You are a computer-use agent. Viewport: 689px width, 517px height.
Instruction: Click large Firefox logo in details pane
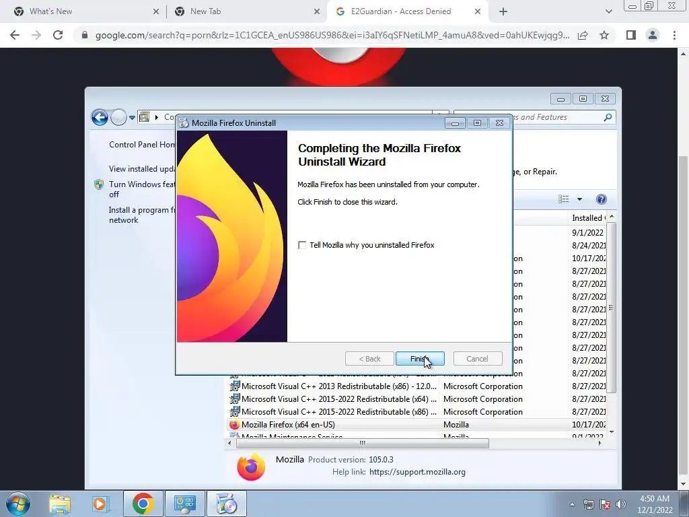[x=251, y=467]
